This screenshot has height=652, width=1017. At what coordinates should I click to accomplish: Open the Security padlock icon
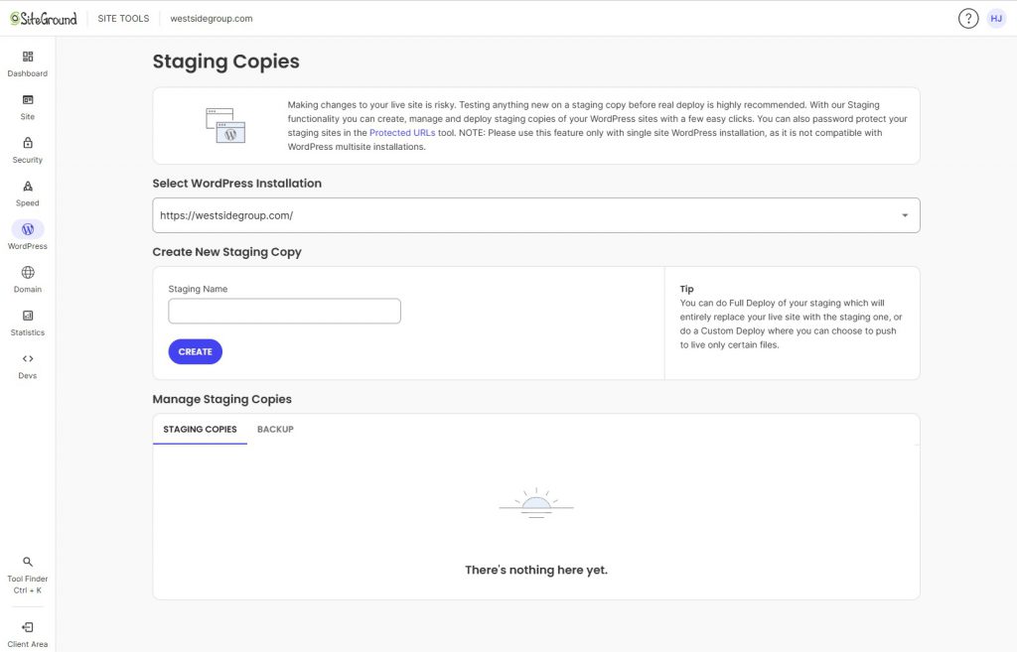(28, 143)
